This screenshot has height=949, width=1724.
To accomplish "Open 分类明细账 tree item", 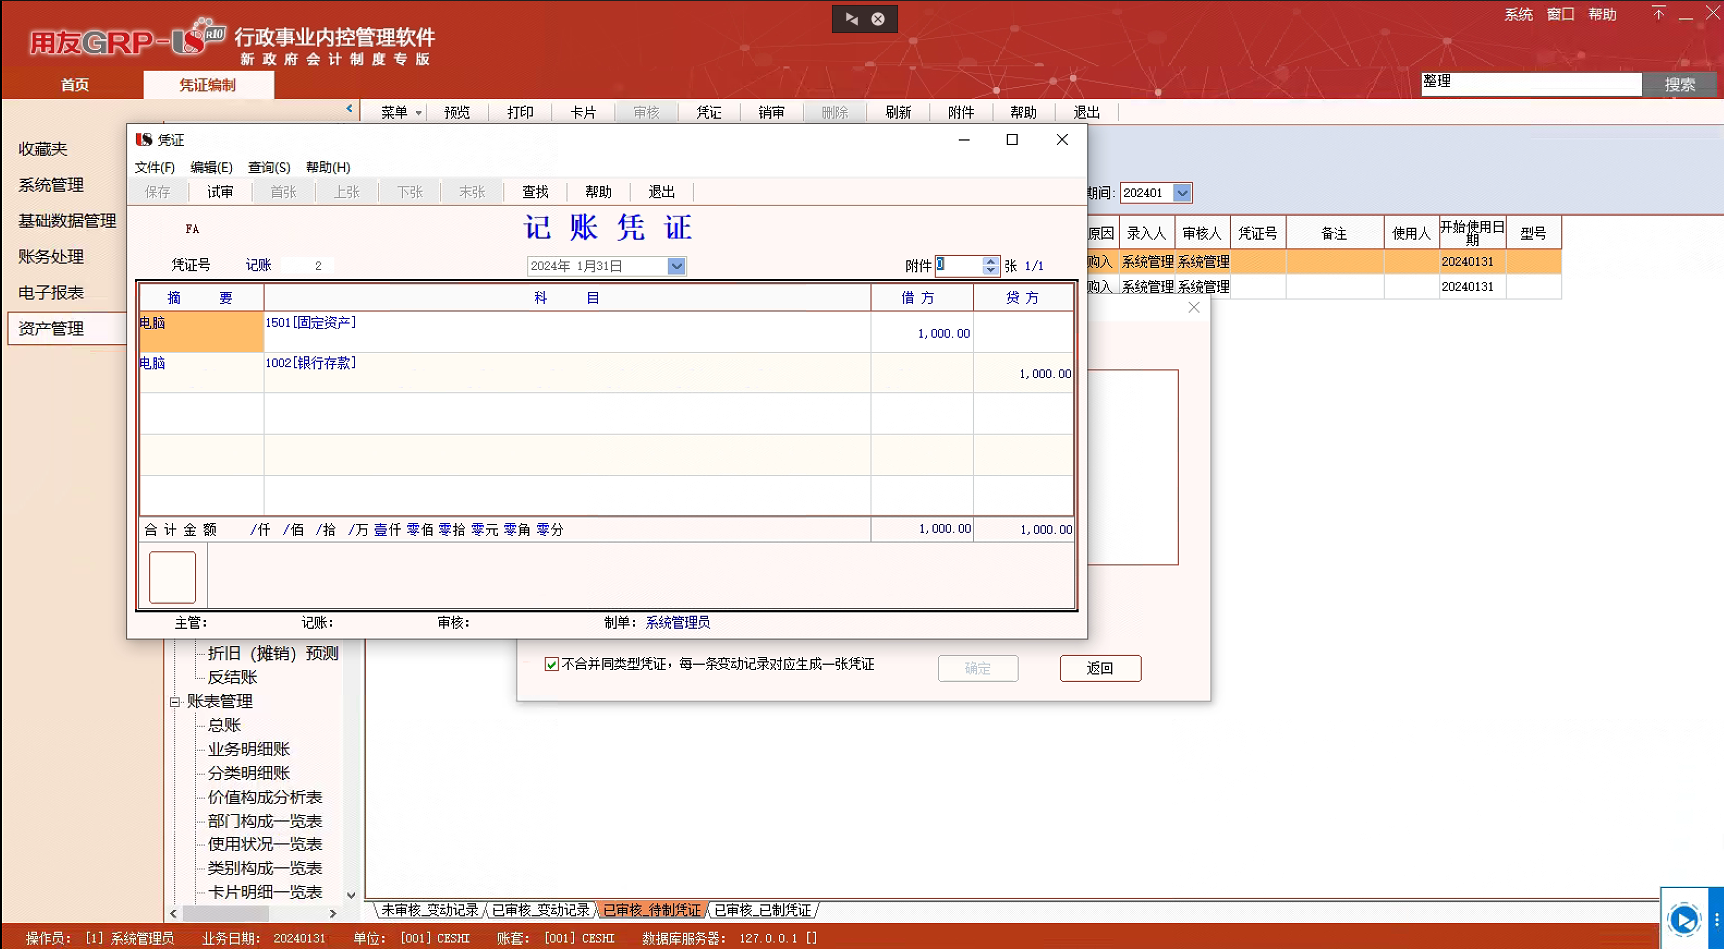I will (x=249, y=773).
